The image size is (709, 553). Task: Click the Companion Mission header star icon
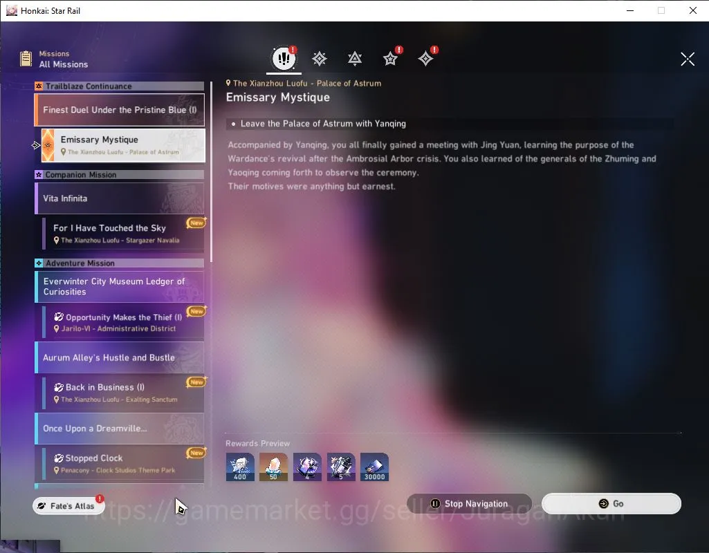click(x=39, y=174)
